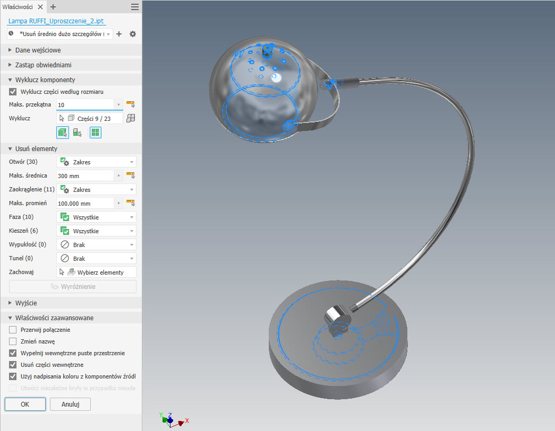Add new preset with plus icon beside preset dropdown
This screenshot has width=555, height=431.
(119, 34)
